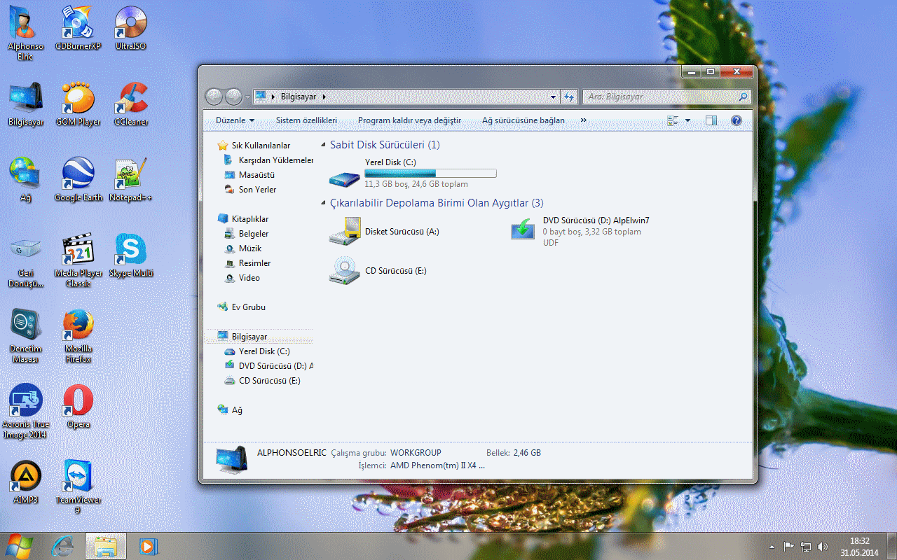Click the Opera browser desktop icon

[x=78, y=401]
